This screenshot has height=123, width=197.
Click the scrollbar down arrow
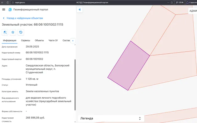(75, 122)
